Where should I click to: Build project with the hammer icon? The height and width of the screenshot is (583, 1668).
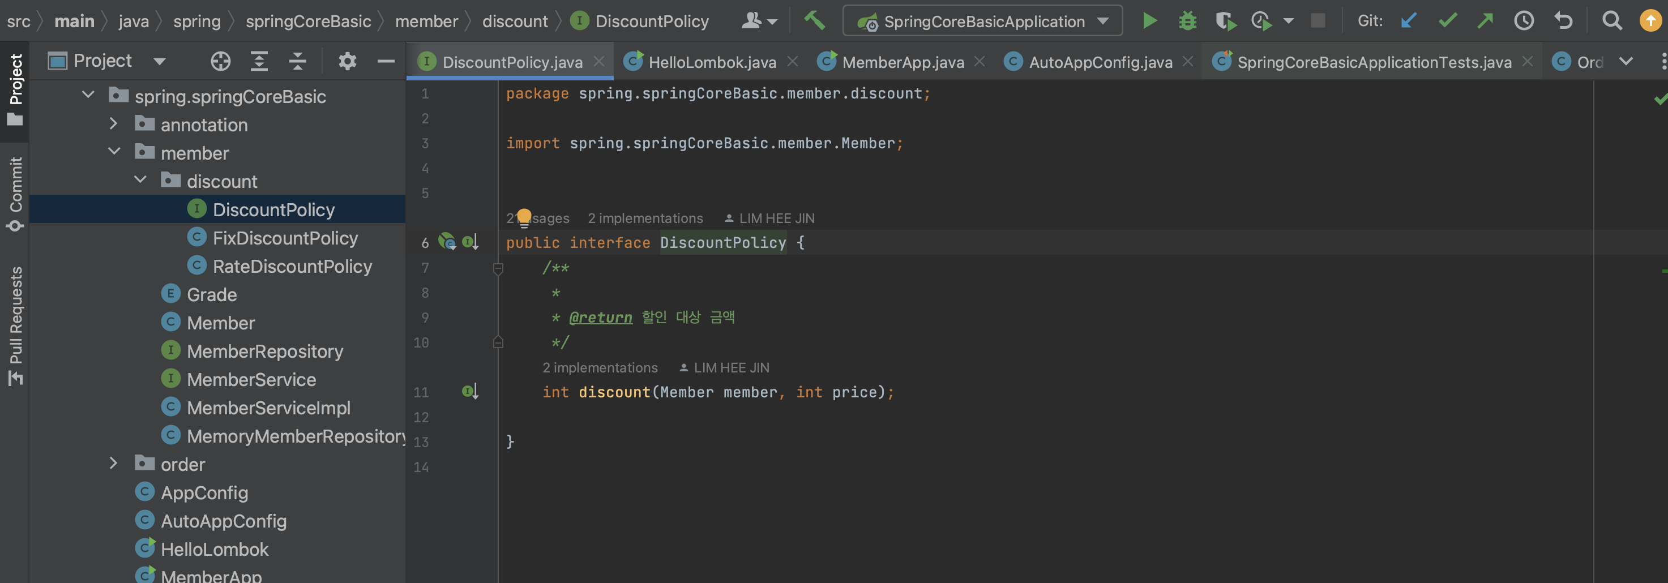click(815, 21)
